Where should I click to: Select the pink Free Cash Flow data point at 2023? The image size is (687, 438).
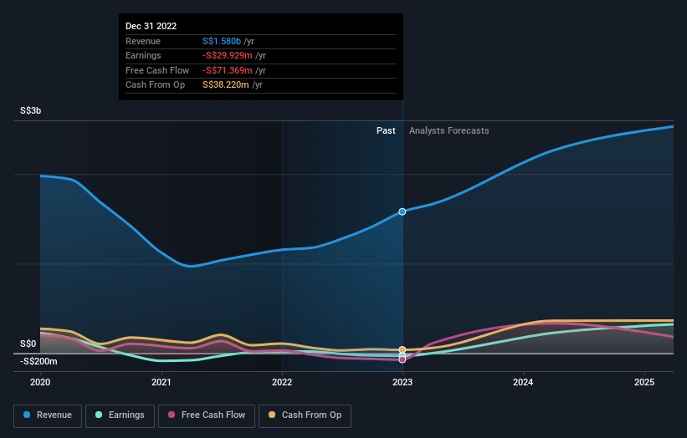click(x=402, y=359)
